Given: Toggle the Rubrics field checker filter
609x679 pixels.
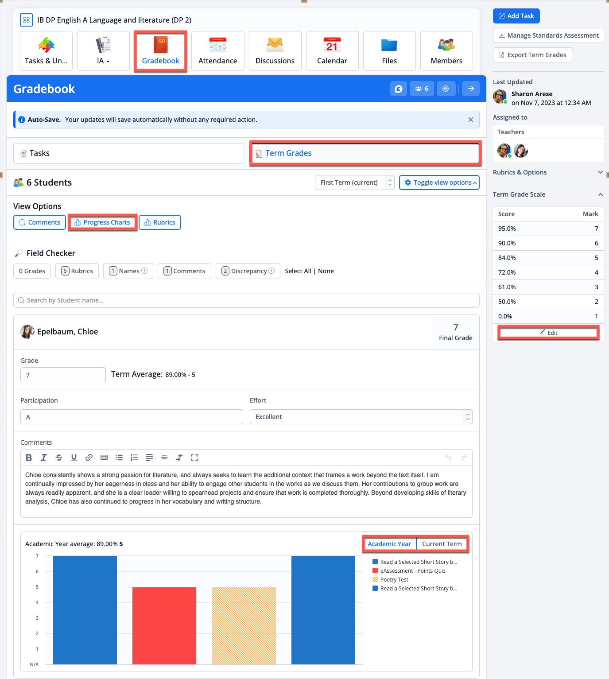Looking at the screenshot, I should pos(77,271).
